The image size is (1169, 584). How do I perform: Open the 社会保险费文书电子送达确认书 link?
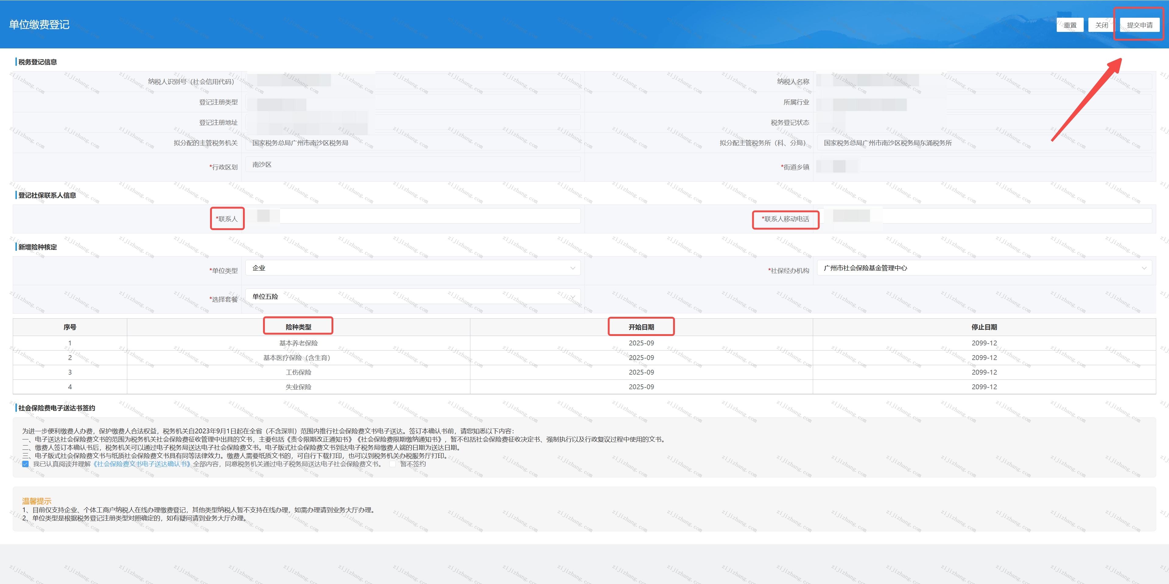click(142, 464)
